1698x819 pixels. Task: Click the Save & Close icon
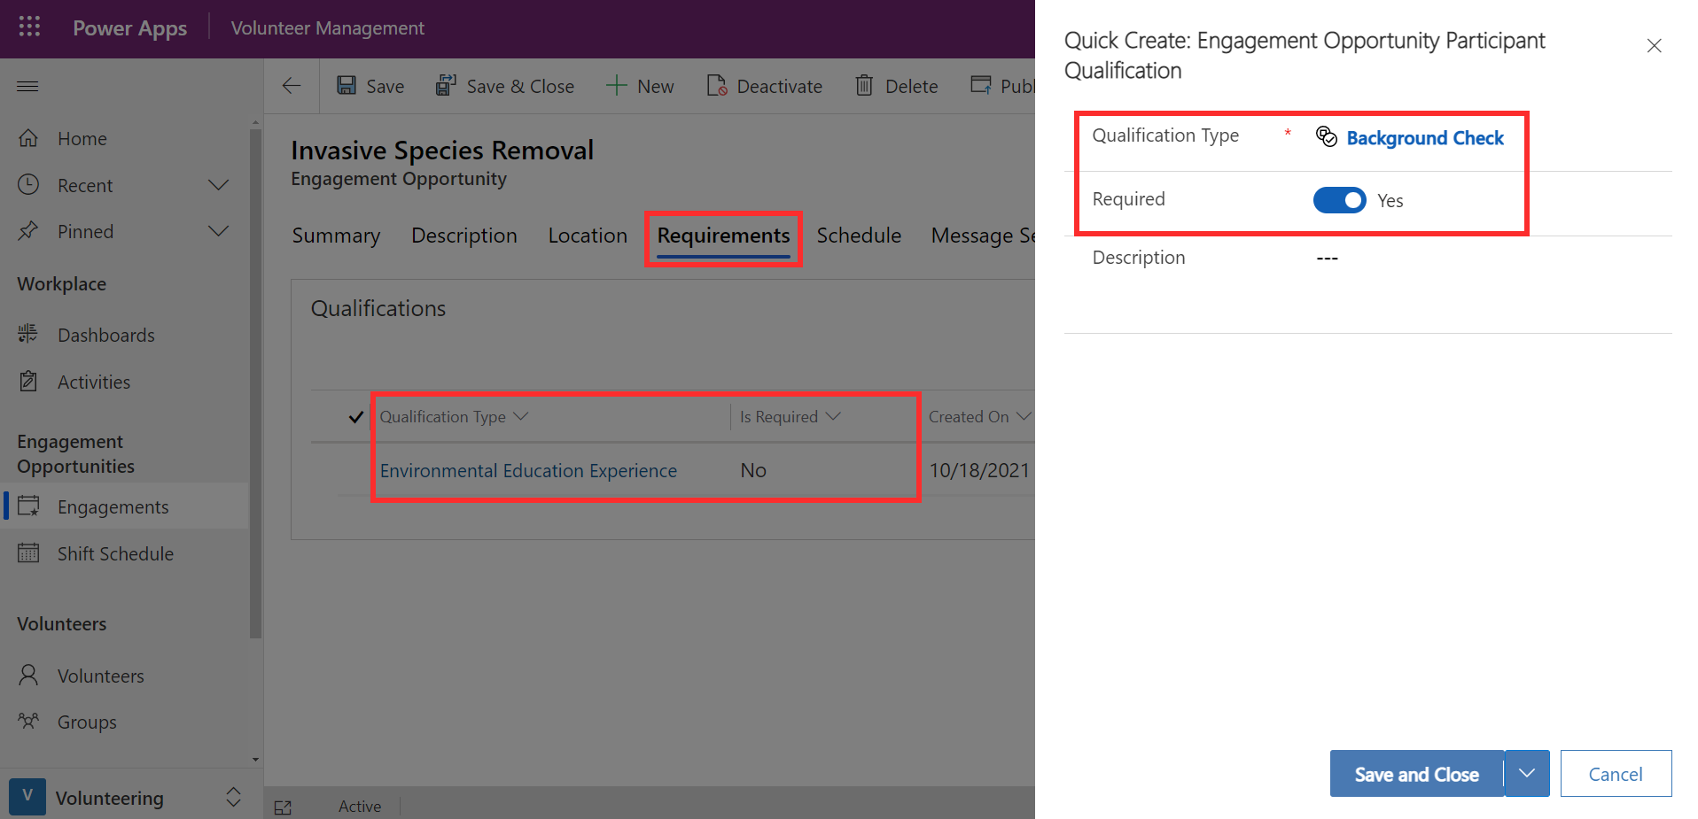pos(446,85)
